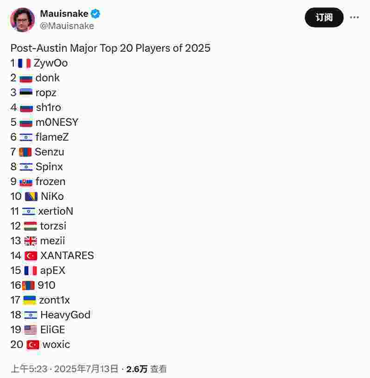Click the UK flag beside mezii
The width and height of the screenshot is (370, 378).
[31, 241]
